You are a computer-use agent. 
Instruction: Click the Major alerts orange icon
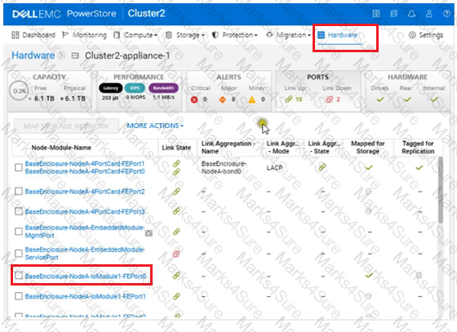[222, 100]
